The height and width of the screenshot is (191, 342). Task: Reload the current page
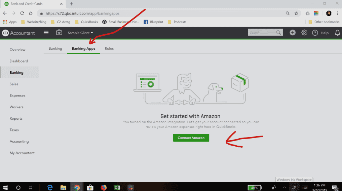click(22, 13)
